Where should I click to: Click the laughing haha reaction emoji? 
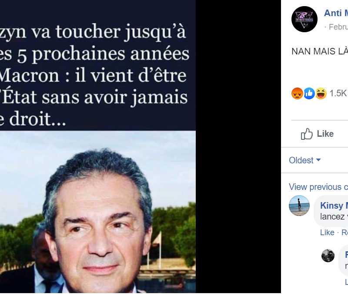[321, 93]
